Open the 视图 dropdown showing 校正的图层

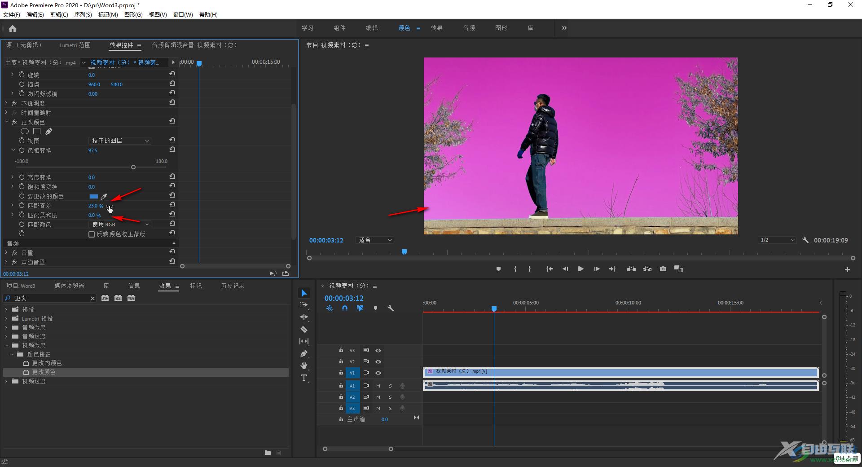point(120,141)
